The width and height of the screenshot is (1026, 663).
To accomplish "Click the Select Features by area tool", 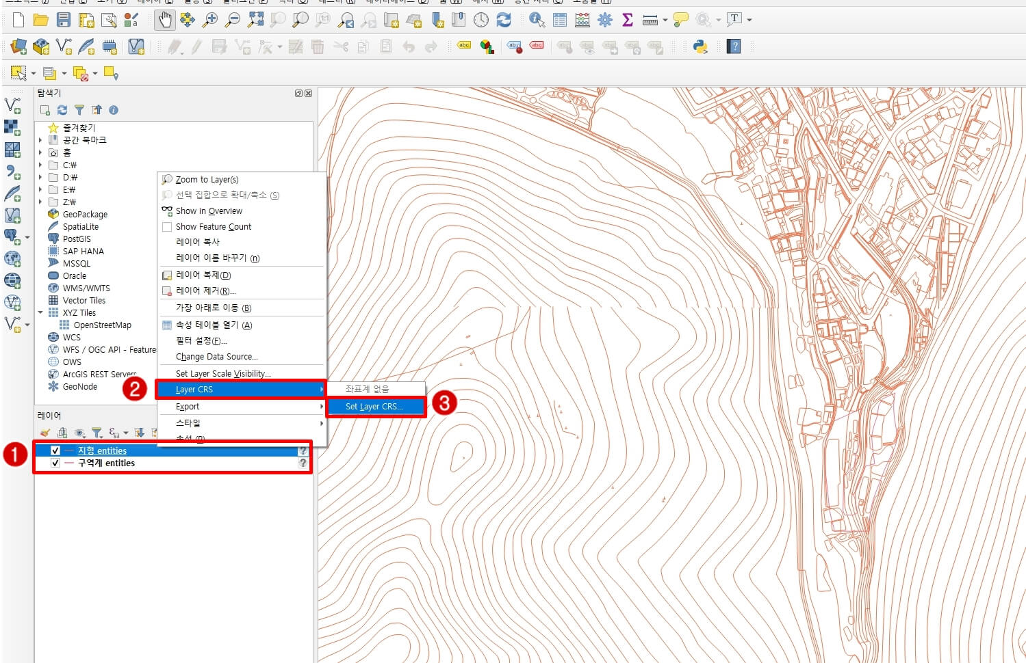I will pos(18,72).
